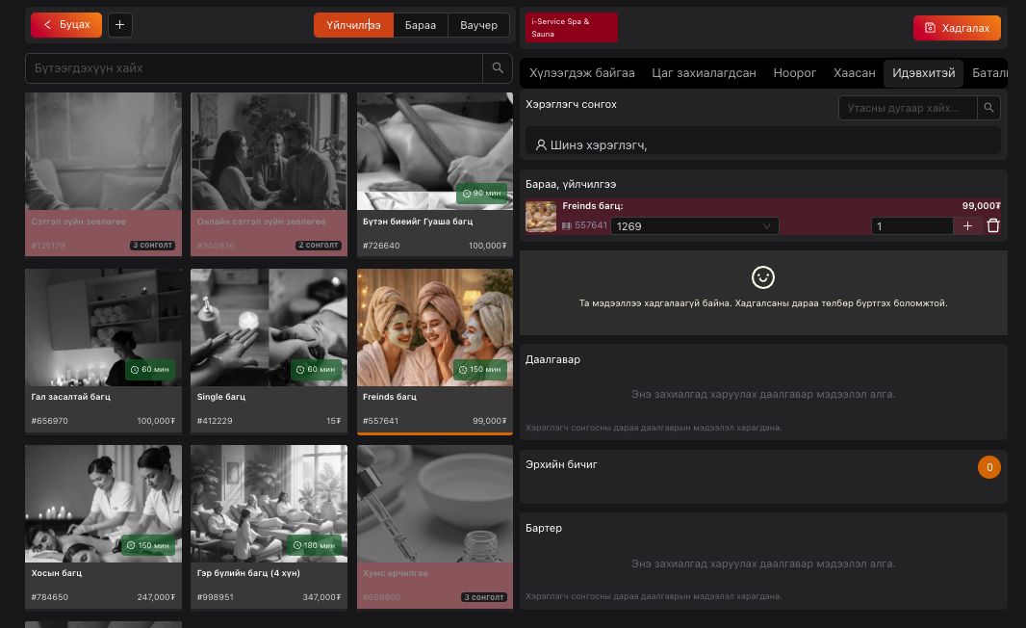The height and width of the screenshot is (628, 1026).
Task: Switch to the Бараа segment
Action: coord(421,25)
